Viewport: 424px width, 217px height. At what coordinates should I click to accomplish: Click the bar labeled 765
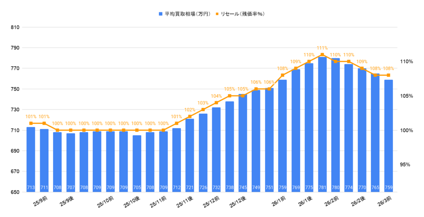point(375,133)
